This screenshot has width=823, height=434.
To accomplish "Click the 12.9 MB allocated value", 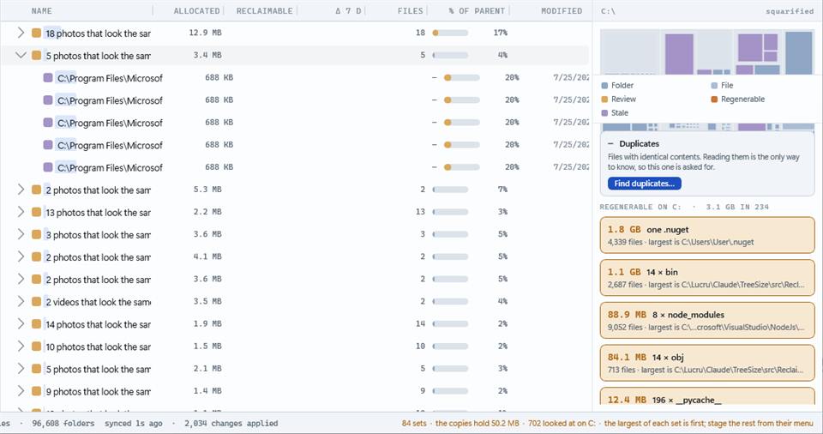I will (x=205, y=33).
